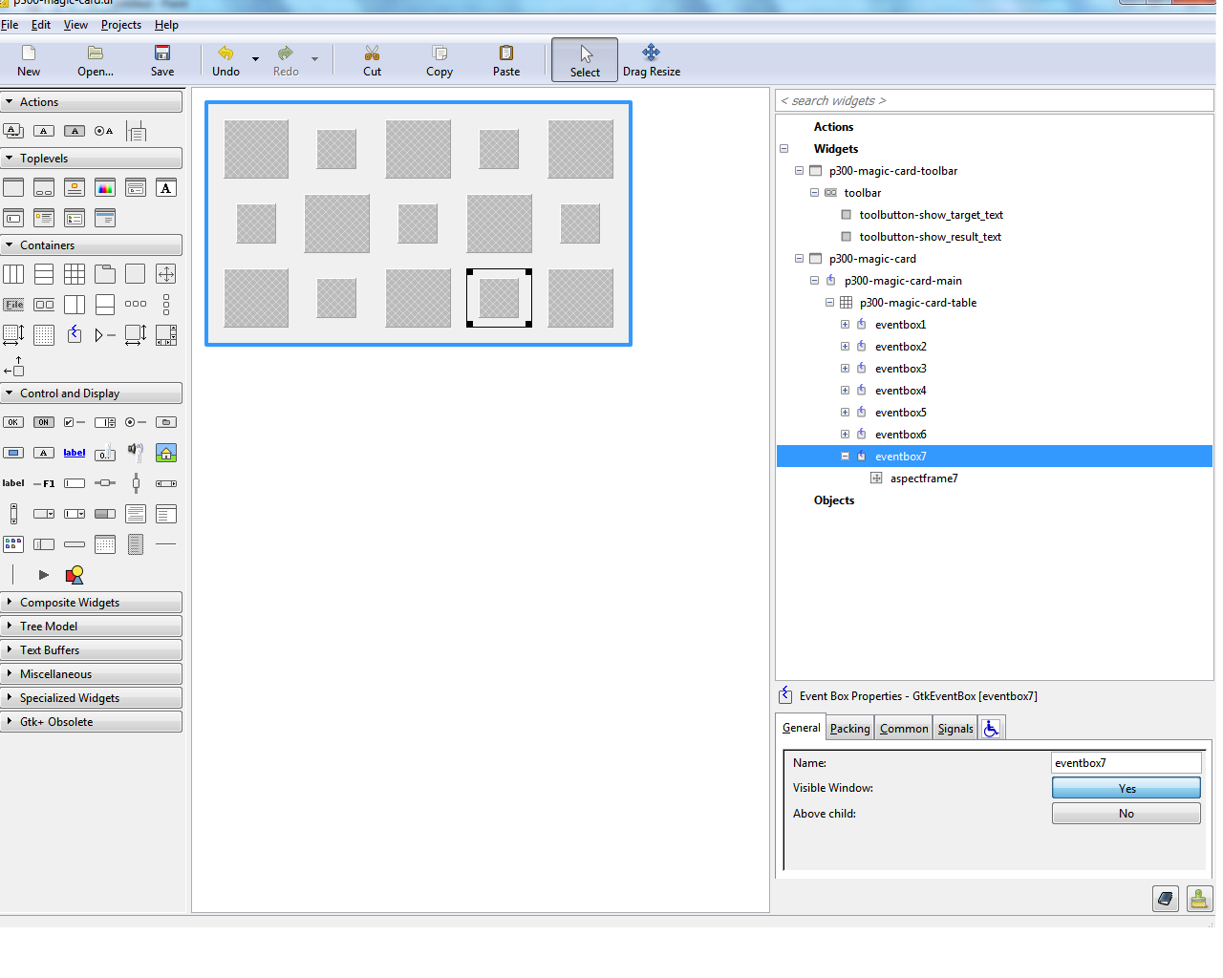Expand the Tree Model palette section

92,627
